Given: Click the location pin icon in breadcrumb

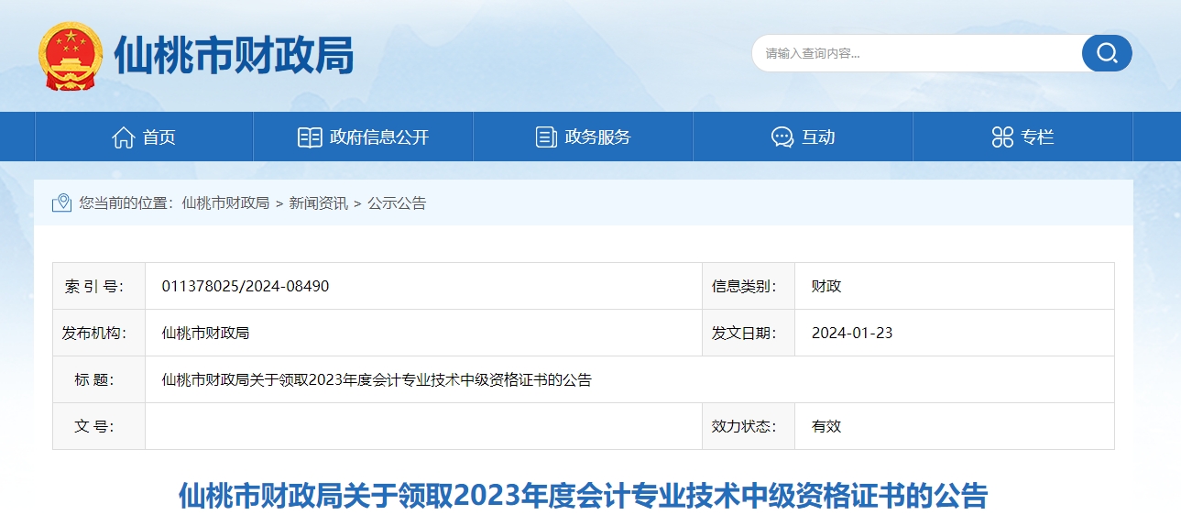Looking at the screenshot, I should (x=61, y=203).
